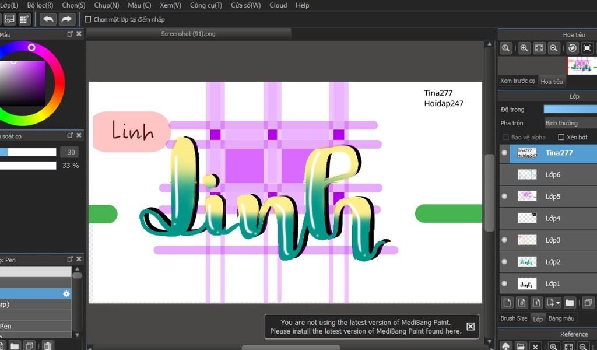Click the Undo arrow in the toolbar
The width and height of the screenshot is (597, 350).
click(48, 19)
